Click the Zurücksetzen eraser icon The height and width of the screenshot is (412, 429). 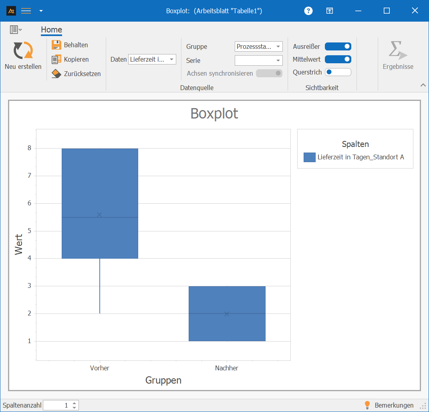click(56, 74)
